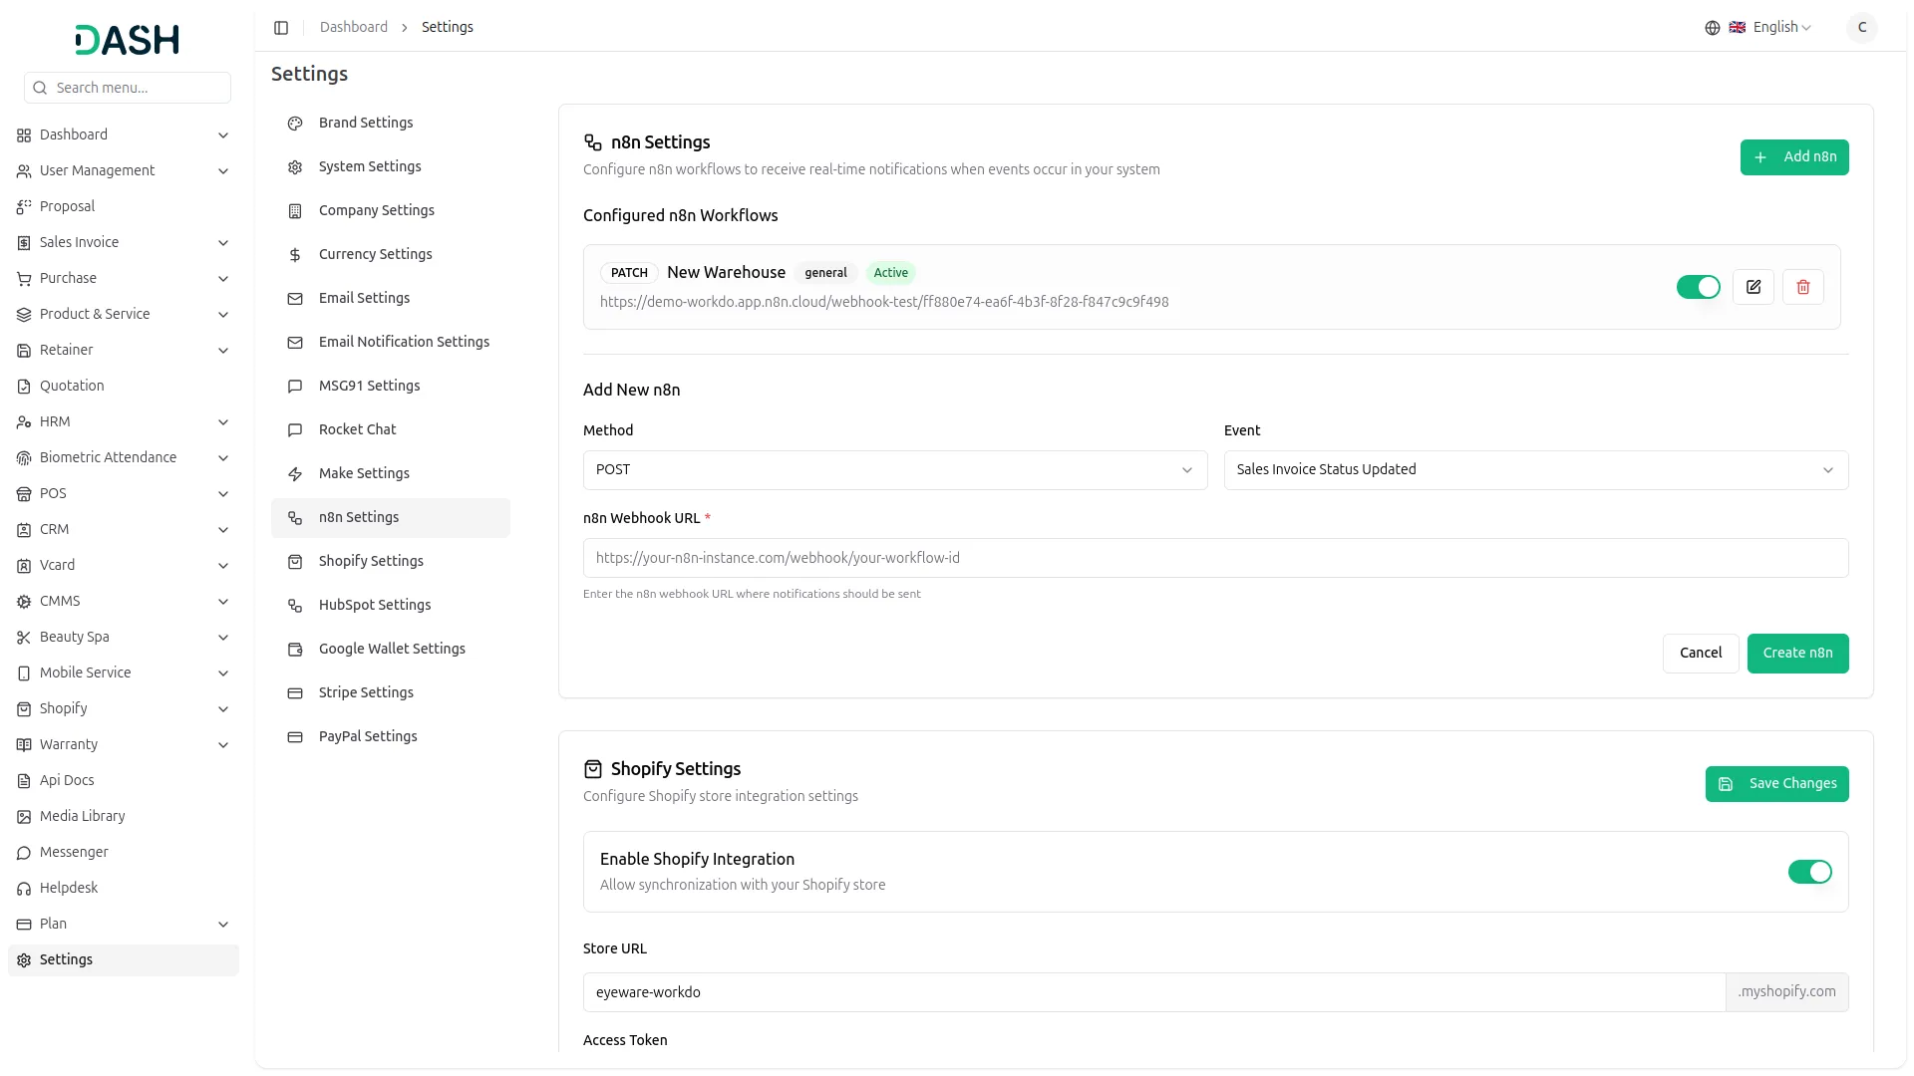Image resolution: width=1914 pixels, height=1076 pixels.
Task: Click the red delete trash icon
Action: (x=1802, y=287)
